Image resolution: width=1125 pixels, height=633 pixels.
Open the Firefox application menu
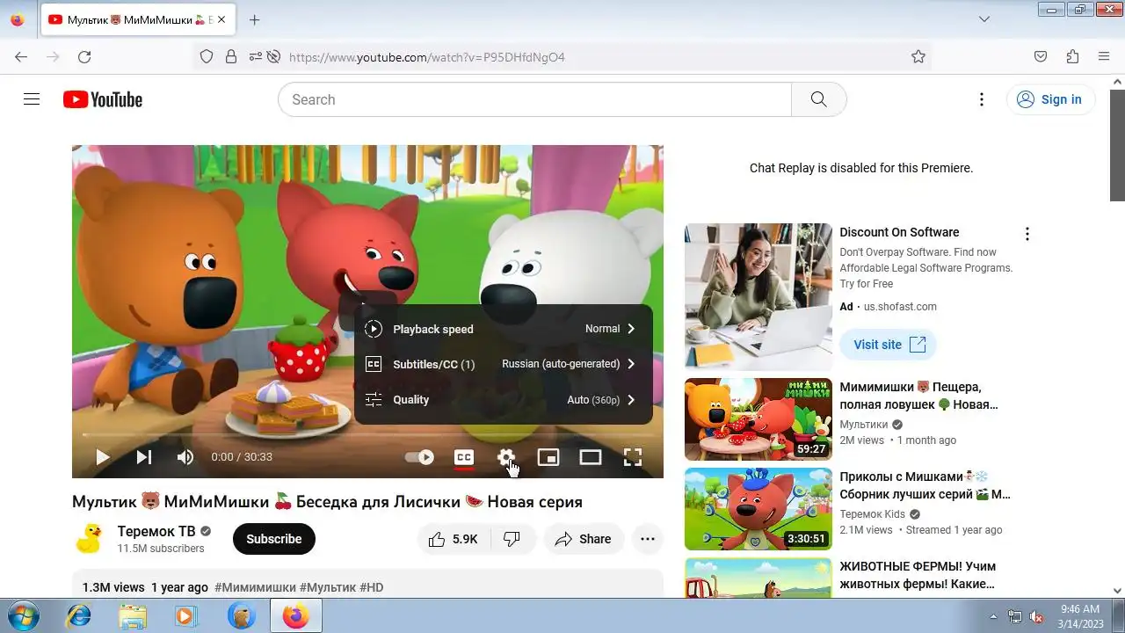pyautogui.click(x=1104, y=56)
